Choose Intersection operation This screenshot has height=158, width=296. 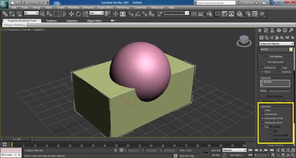[262, 114]
